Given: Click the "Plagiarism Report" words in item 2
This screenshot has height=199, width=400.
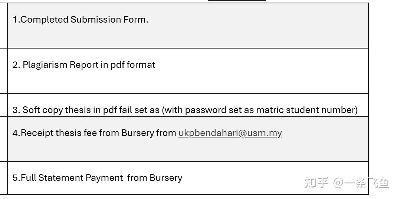Looking at the screenshot, I should click(58, 65).
